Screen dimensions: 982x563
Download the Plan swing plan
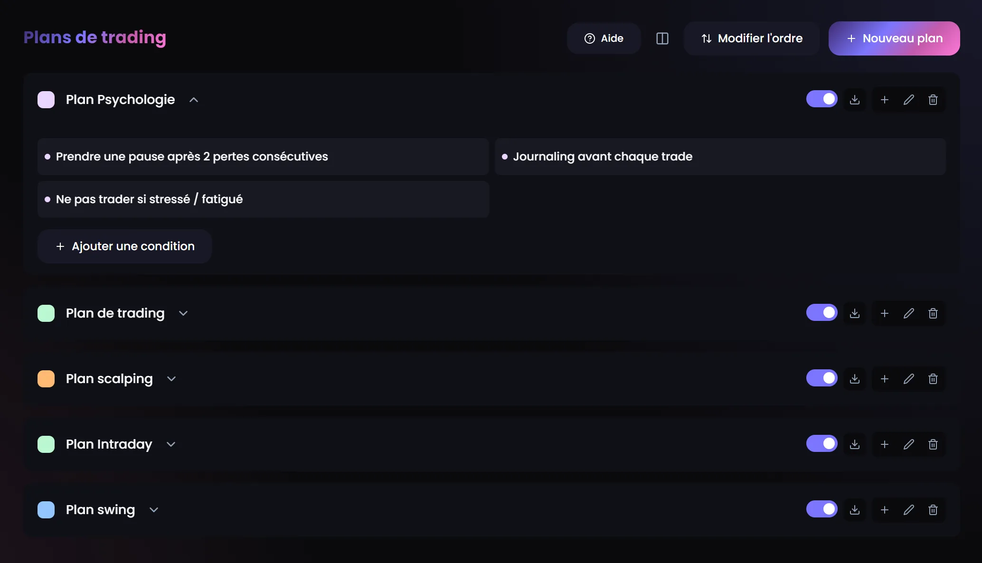[854, 510]
